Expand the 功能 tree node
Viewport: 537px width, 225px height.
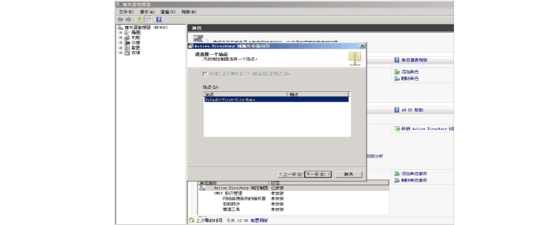[120, 37]
